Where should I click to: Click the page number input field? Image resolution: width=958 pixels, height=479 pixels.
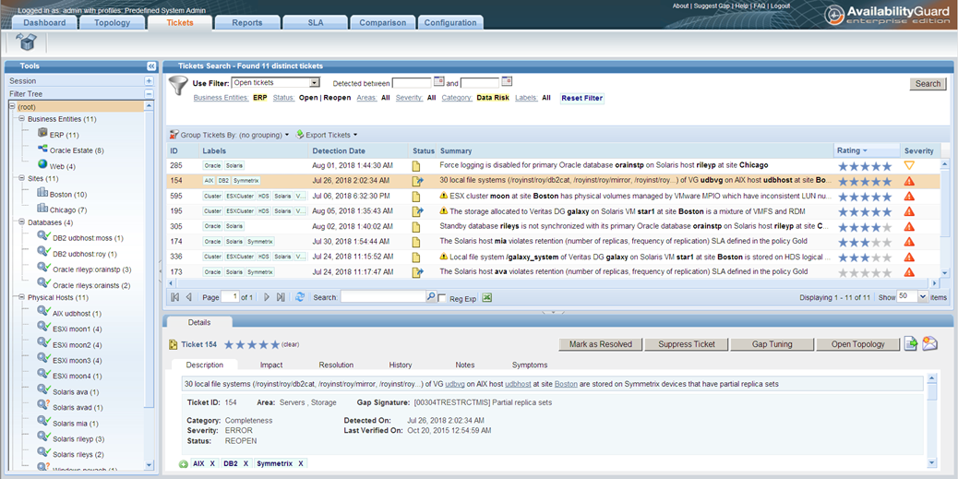[x=230, y=297]
